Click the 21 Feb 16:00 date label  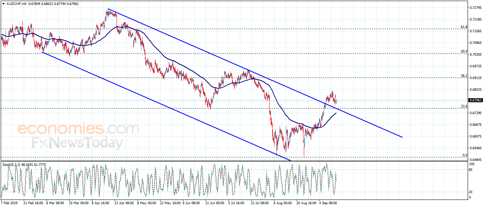[x=33, y=203]
